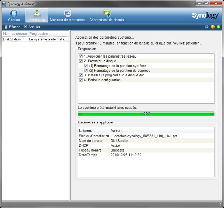Select the Date/Temps row label

point(88,155)
